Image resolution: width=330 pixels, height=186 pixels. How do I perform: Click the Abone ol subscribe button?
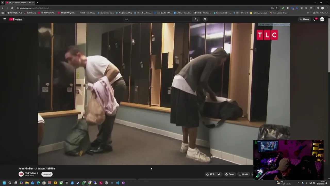click(47, 174)
